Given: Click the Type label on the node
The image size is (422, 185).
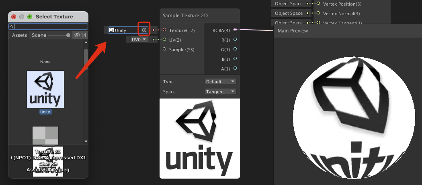Looking at the screenshot, I should point(168,82).
